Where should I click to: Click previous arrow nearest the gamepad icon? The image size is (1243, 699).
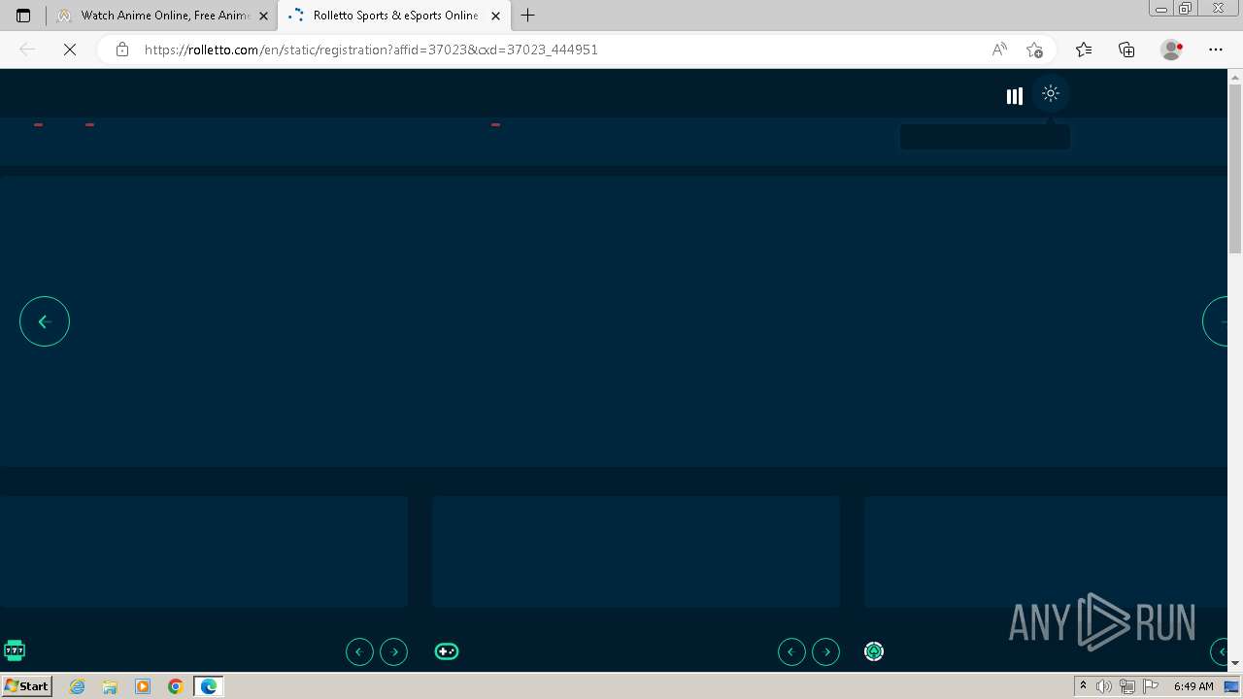[x=359, y=651]
